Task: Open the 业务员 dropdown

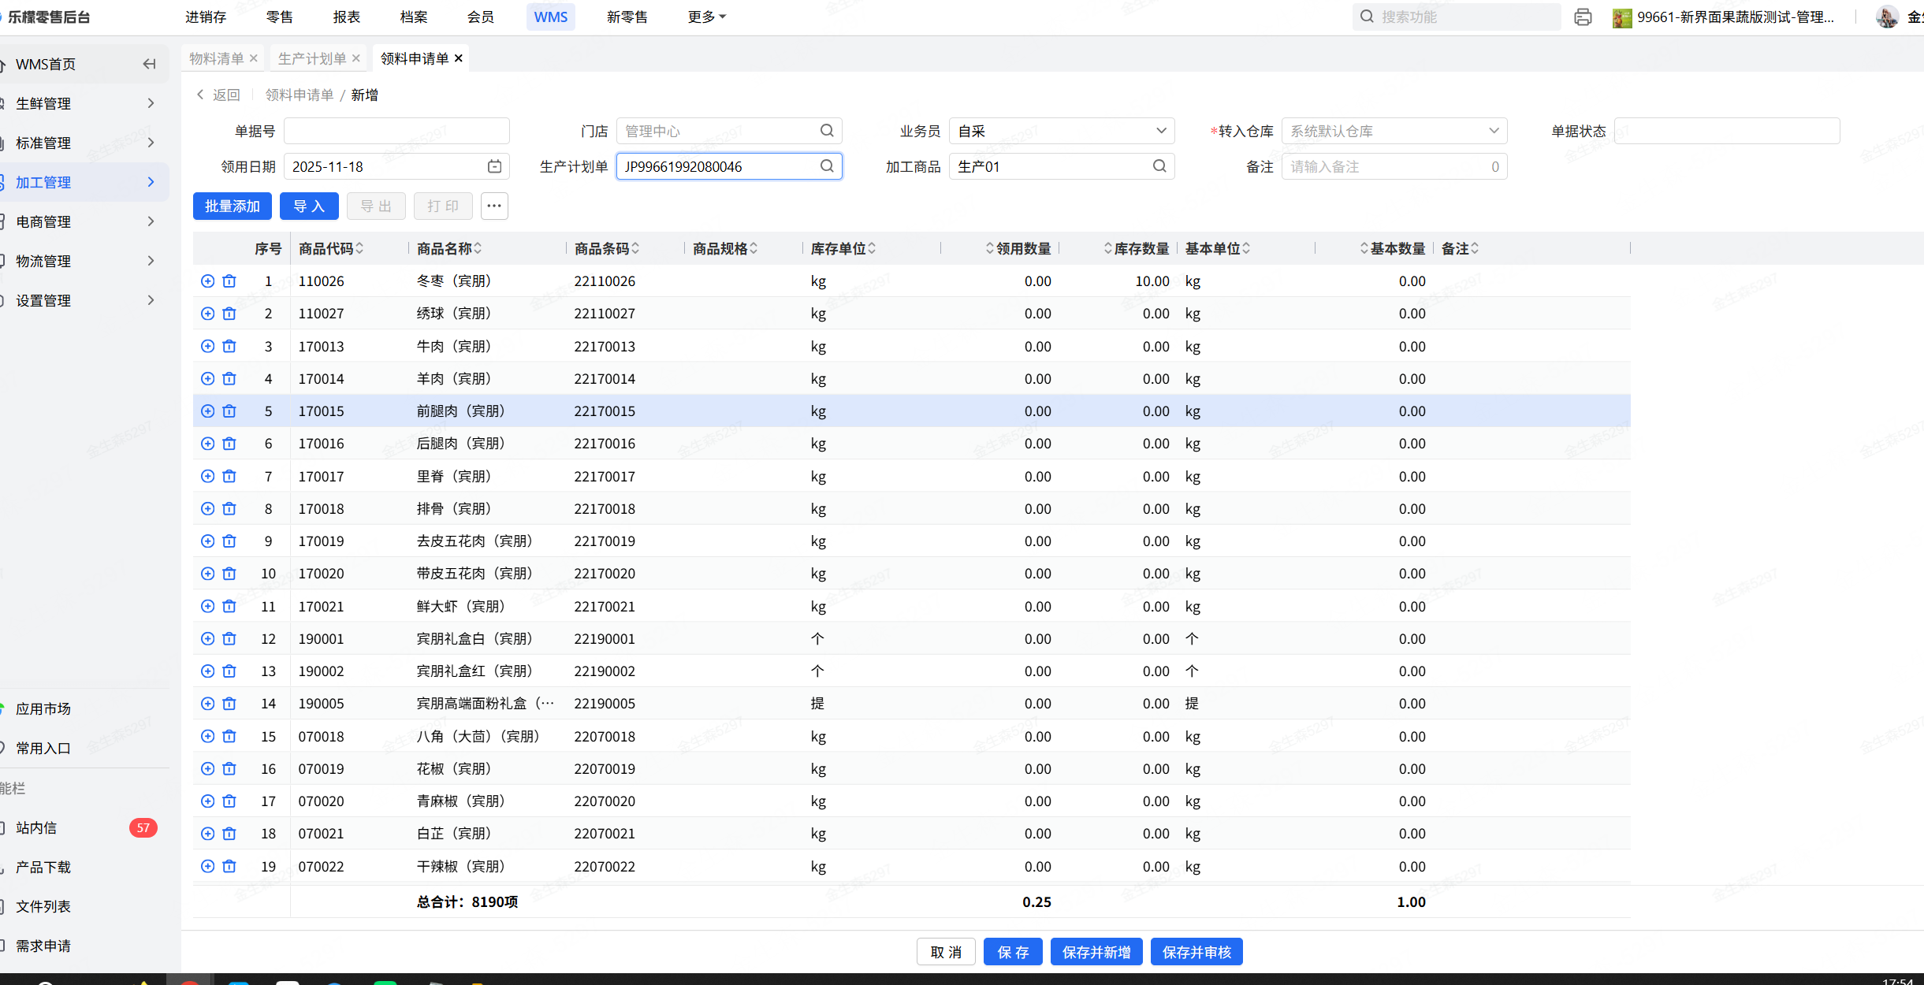Action: tap(1061, 131)
